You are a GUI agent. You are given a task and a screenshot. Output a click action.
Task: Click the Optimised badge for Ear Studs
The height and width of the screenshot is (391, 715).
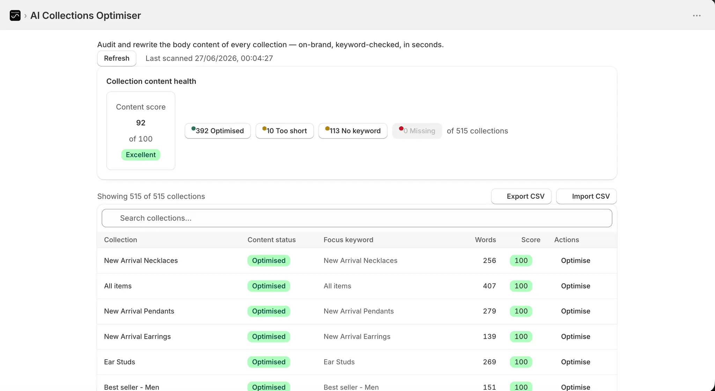tap(269, 362)
